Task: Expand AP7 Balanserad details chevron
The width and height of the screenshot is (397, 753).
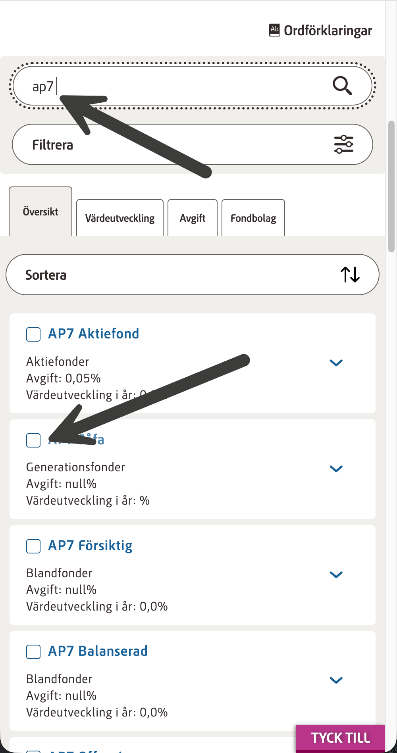Action: [x=336, y=680]
